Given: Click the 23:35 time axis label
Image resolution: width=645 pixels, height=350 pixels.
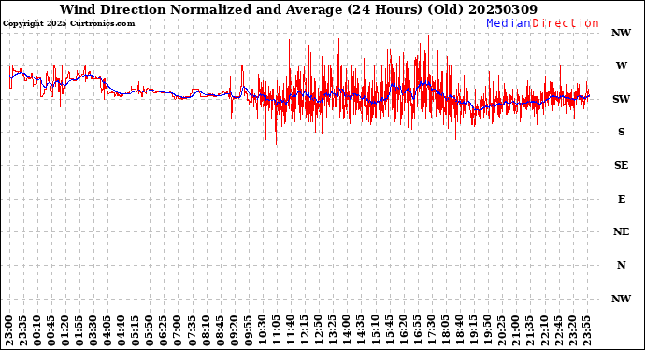Looking at the screenshot, I should (22, 331).
